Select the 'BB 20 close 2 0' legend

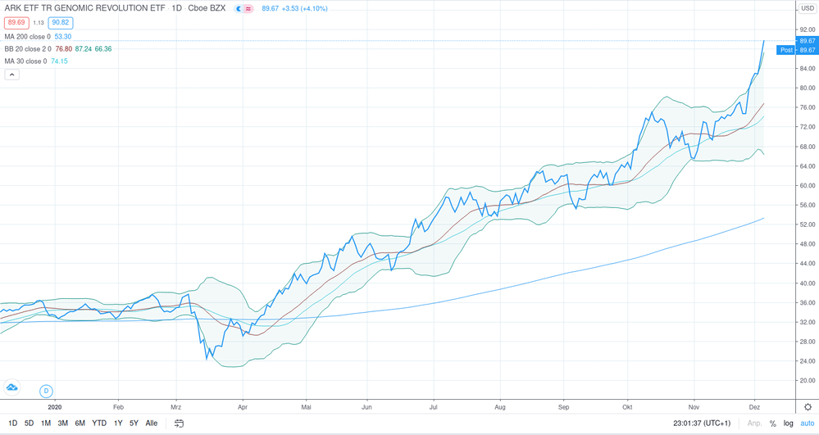(x=28, y=48)
